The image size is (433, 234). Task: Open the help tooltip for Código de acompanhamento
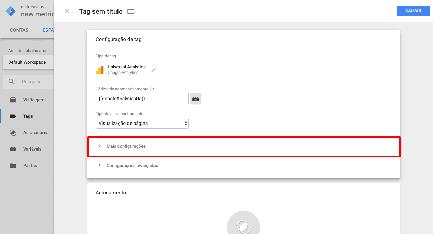(x=153, y=89)
